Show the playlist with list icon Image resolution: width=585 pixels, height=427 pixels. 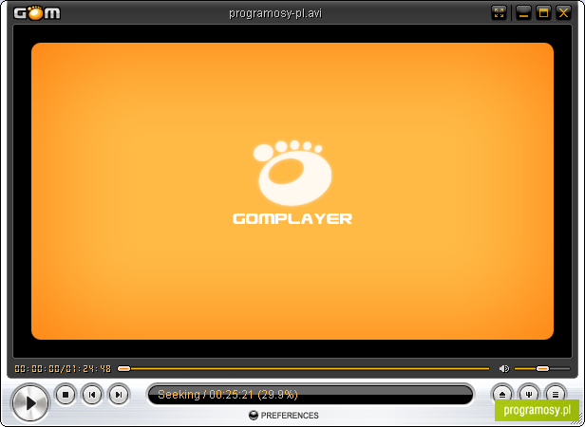(556, 394)
